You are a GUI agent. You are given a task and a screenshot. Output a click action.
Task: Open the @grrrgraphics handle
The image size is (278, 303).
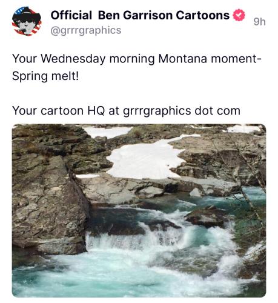[x=86, y=30]
